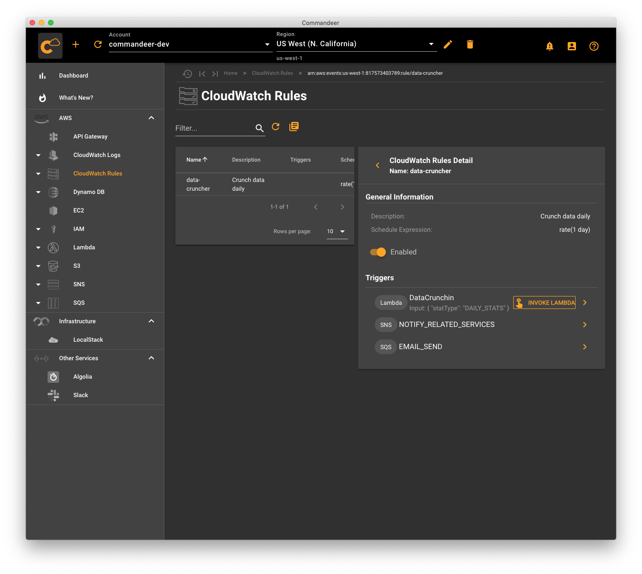Click the Dynamo DB icon
The height and width of the screenshot is (574, 642).
pos(54,192)
